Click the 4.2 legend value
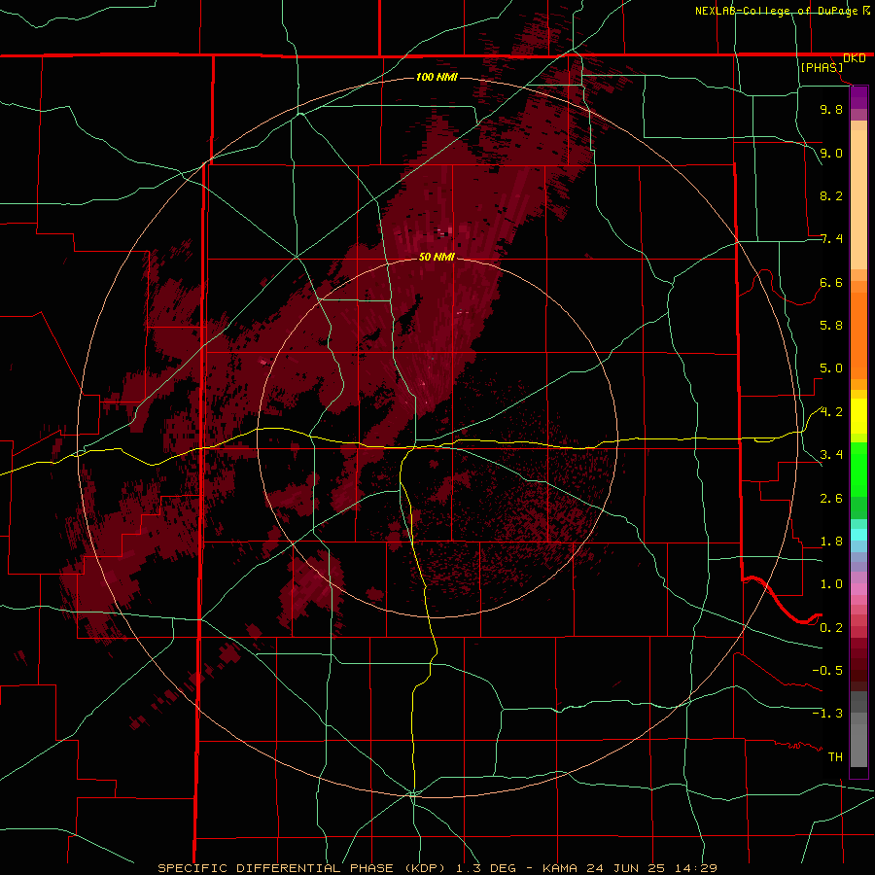This screenshot has height=875, width=875. coord(831,412)
